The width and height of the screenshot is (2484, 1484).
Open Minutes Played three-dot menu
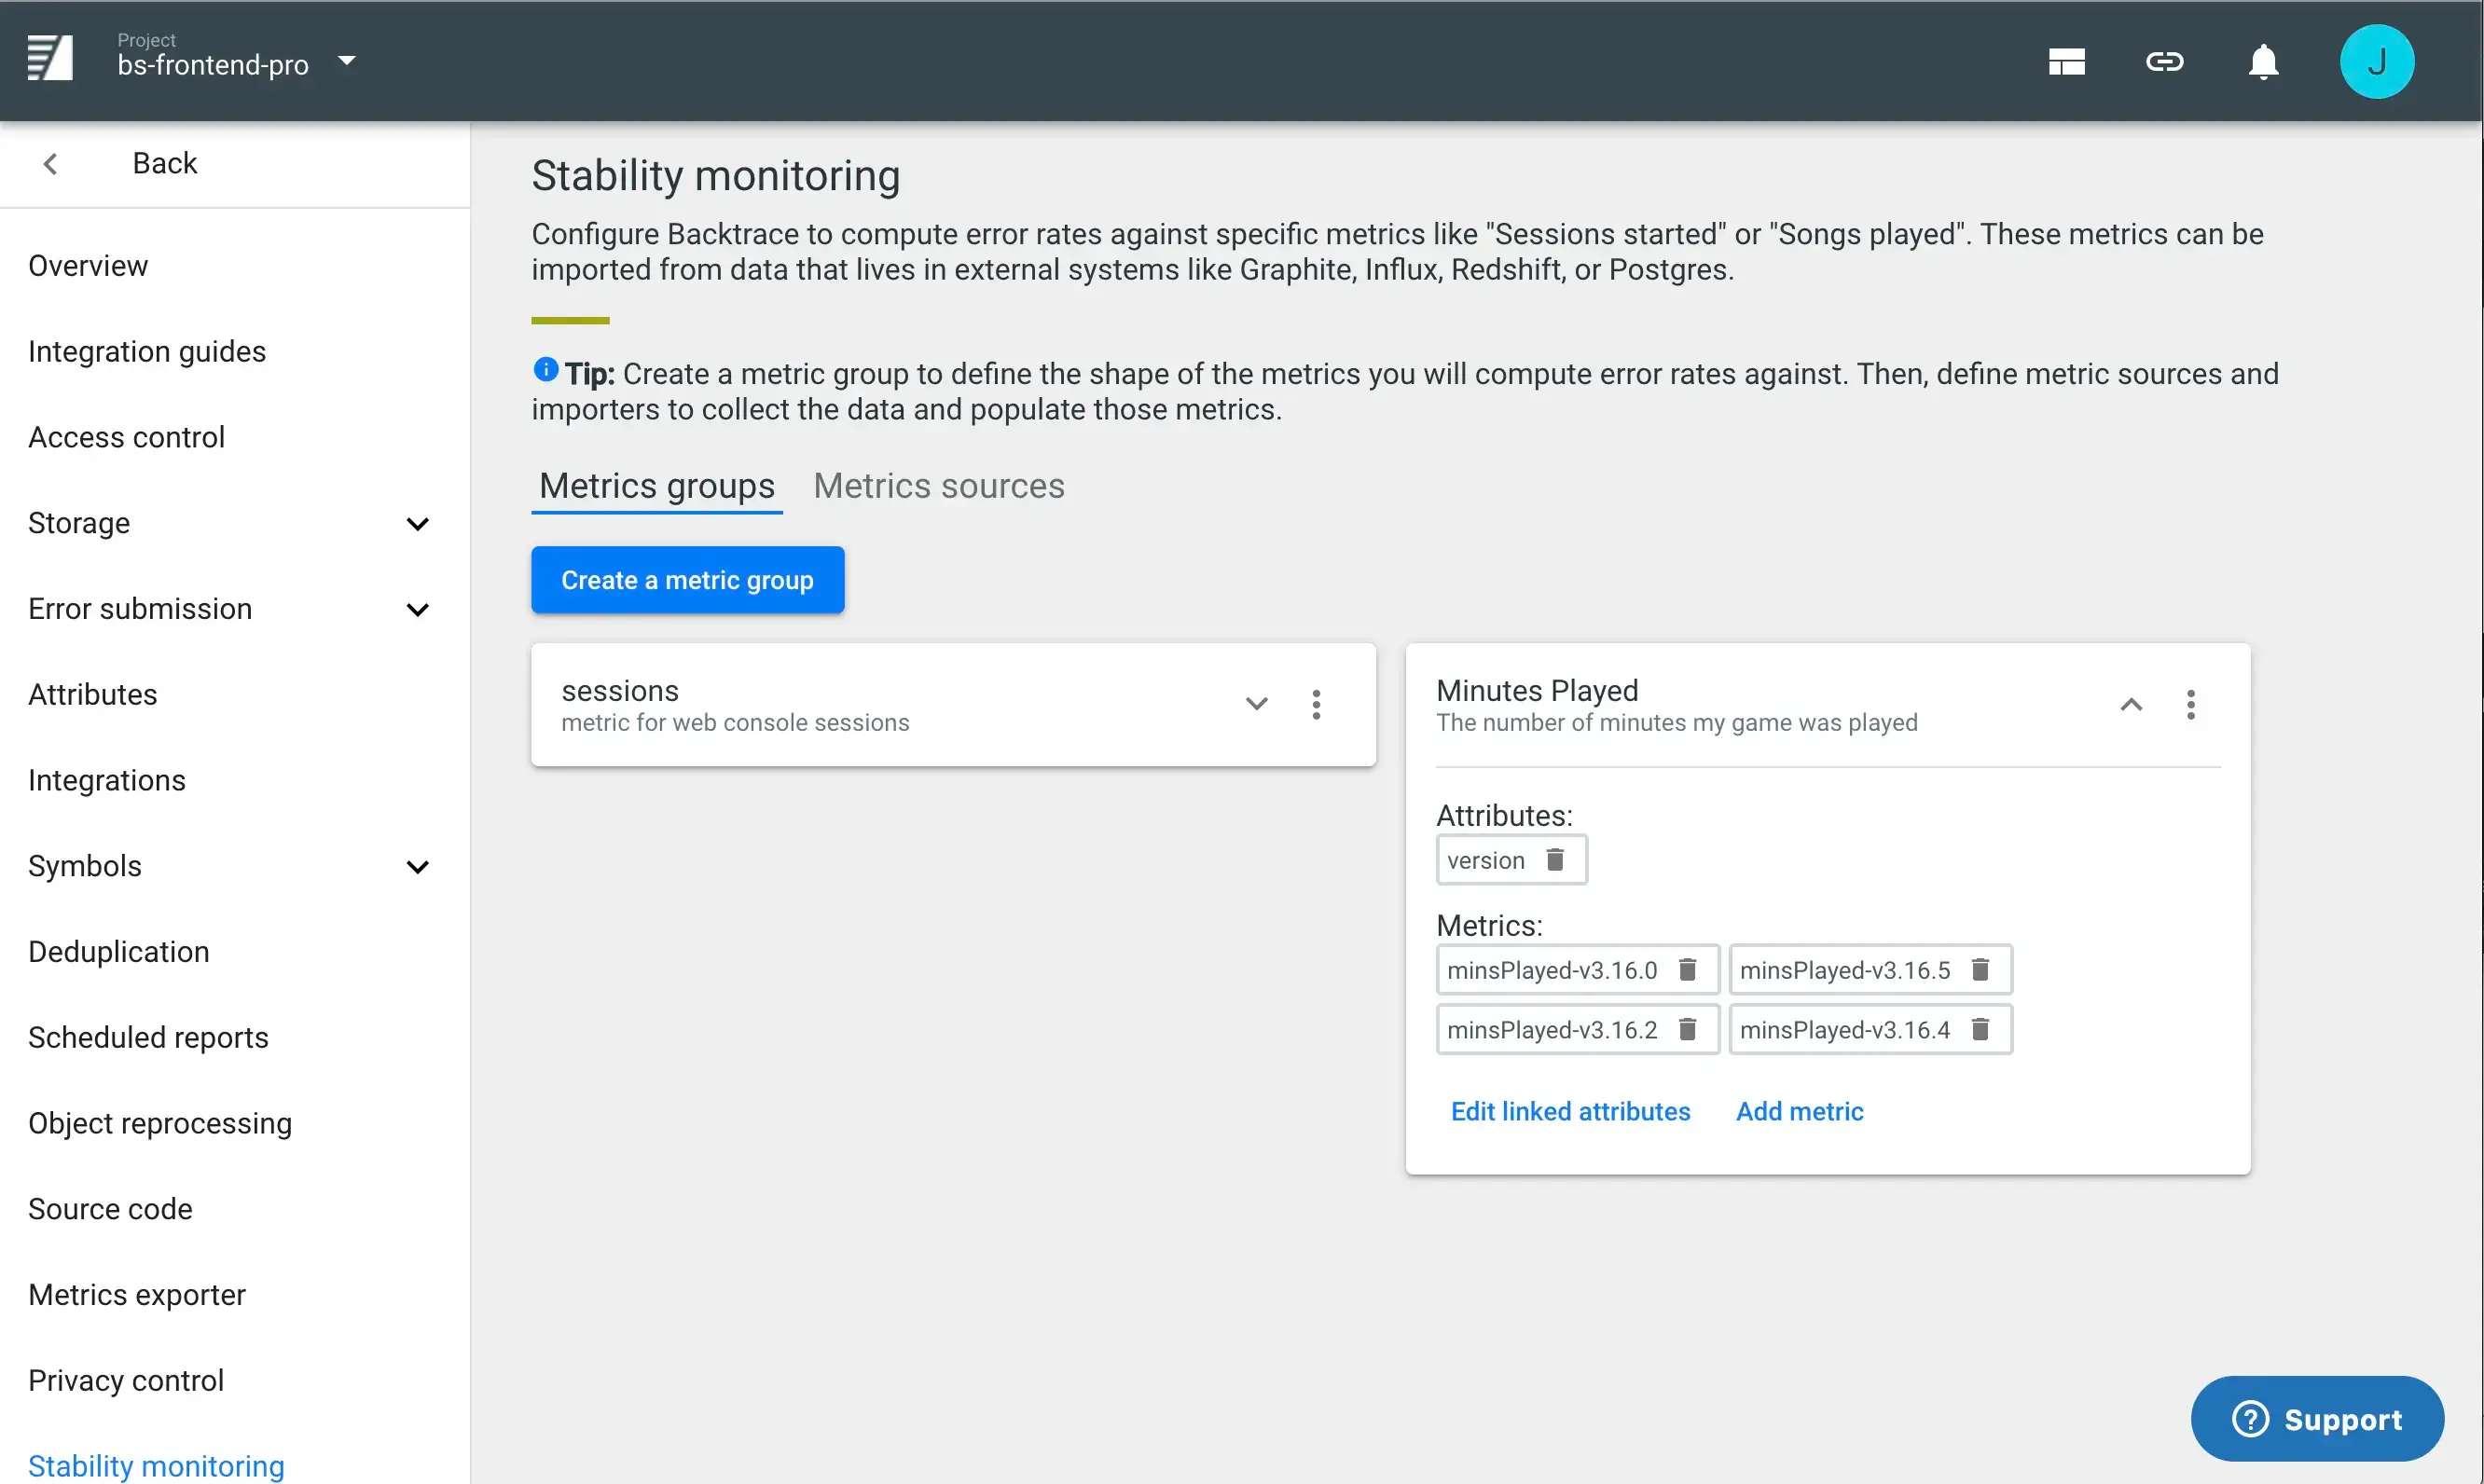point(2190,705)
